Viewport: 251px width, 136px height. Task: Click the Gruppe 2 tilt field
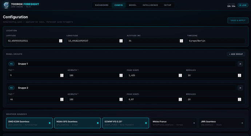coord(36,99)
